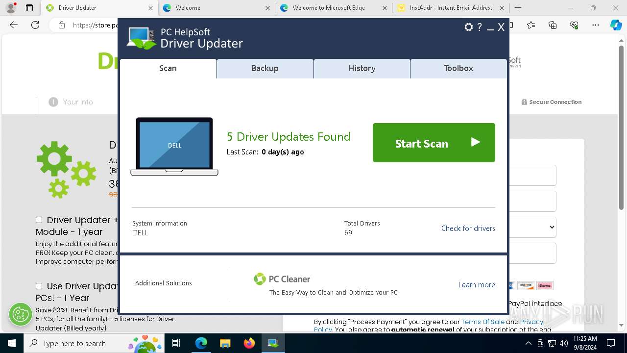Open Edge tab actions menu
This screenshot has width=627, height=353.
[29, 8]
